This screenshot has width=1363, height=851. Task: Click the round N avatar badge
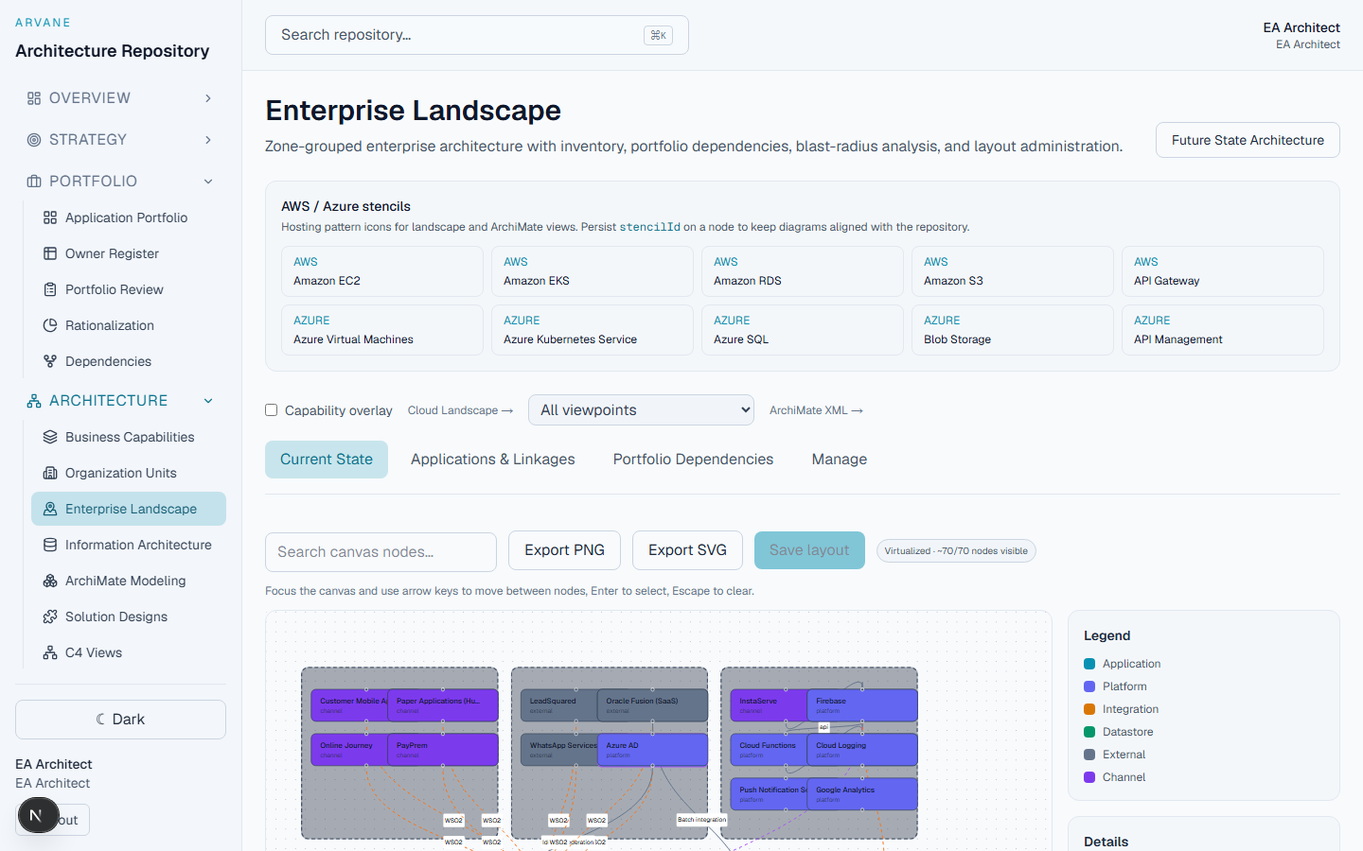[38, 815]
